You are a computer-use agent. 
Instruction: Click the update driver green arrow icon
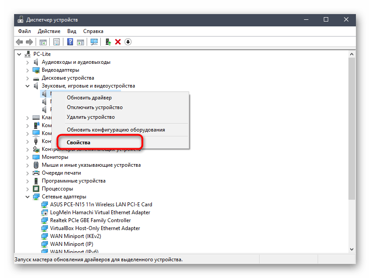pos(108,42)
